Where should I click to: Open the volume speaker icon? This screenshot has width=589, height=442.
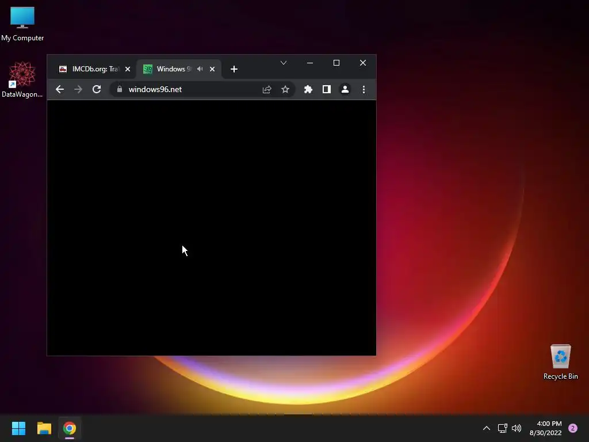[x=517, y=428]
